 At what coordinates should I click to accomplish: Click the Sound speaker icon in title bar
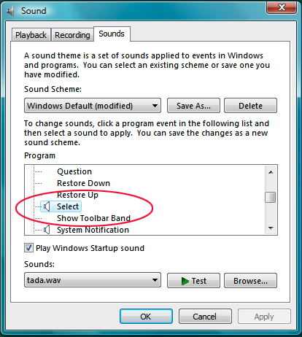tap(10, 11)
